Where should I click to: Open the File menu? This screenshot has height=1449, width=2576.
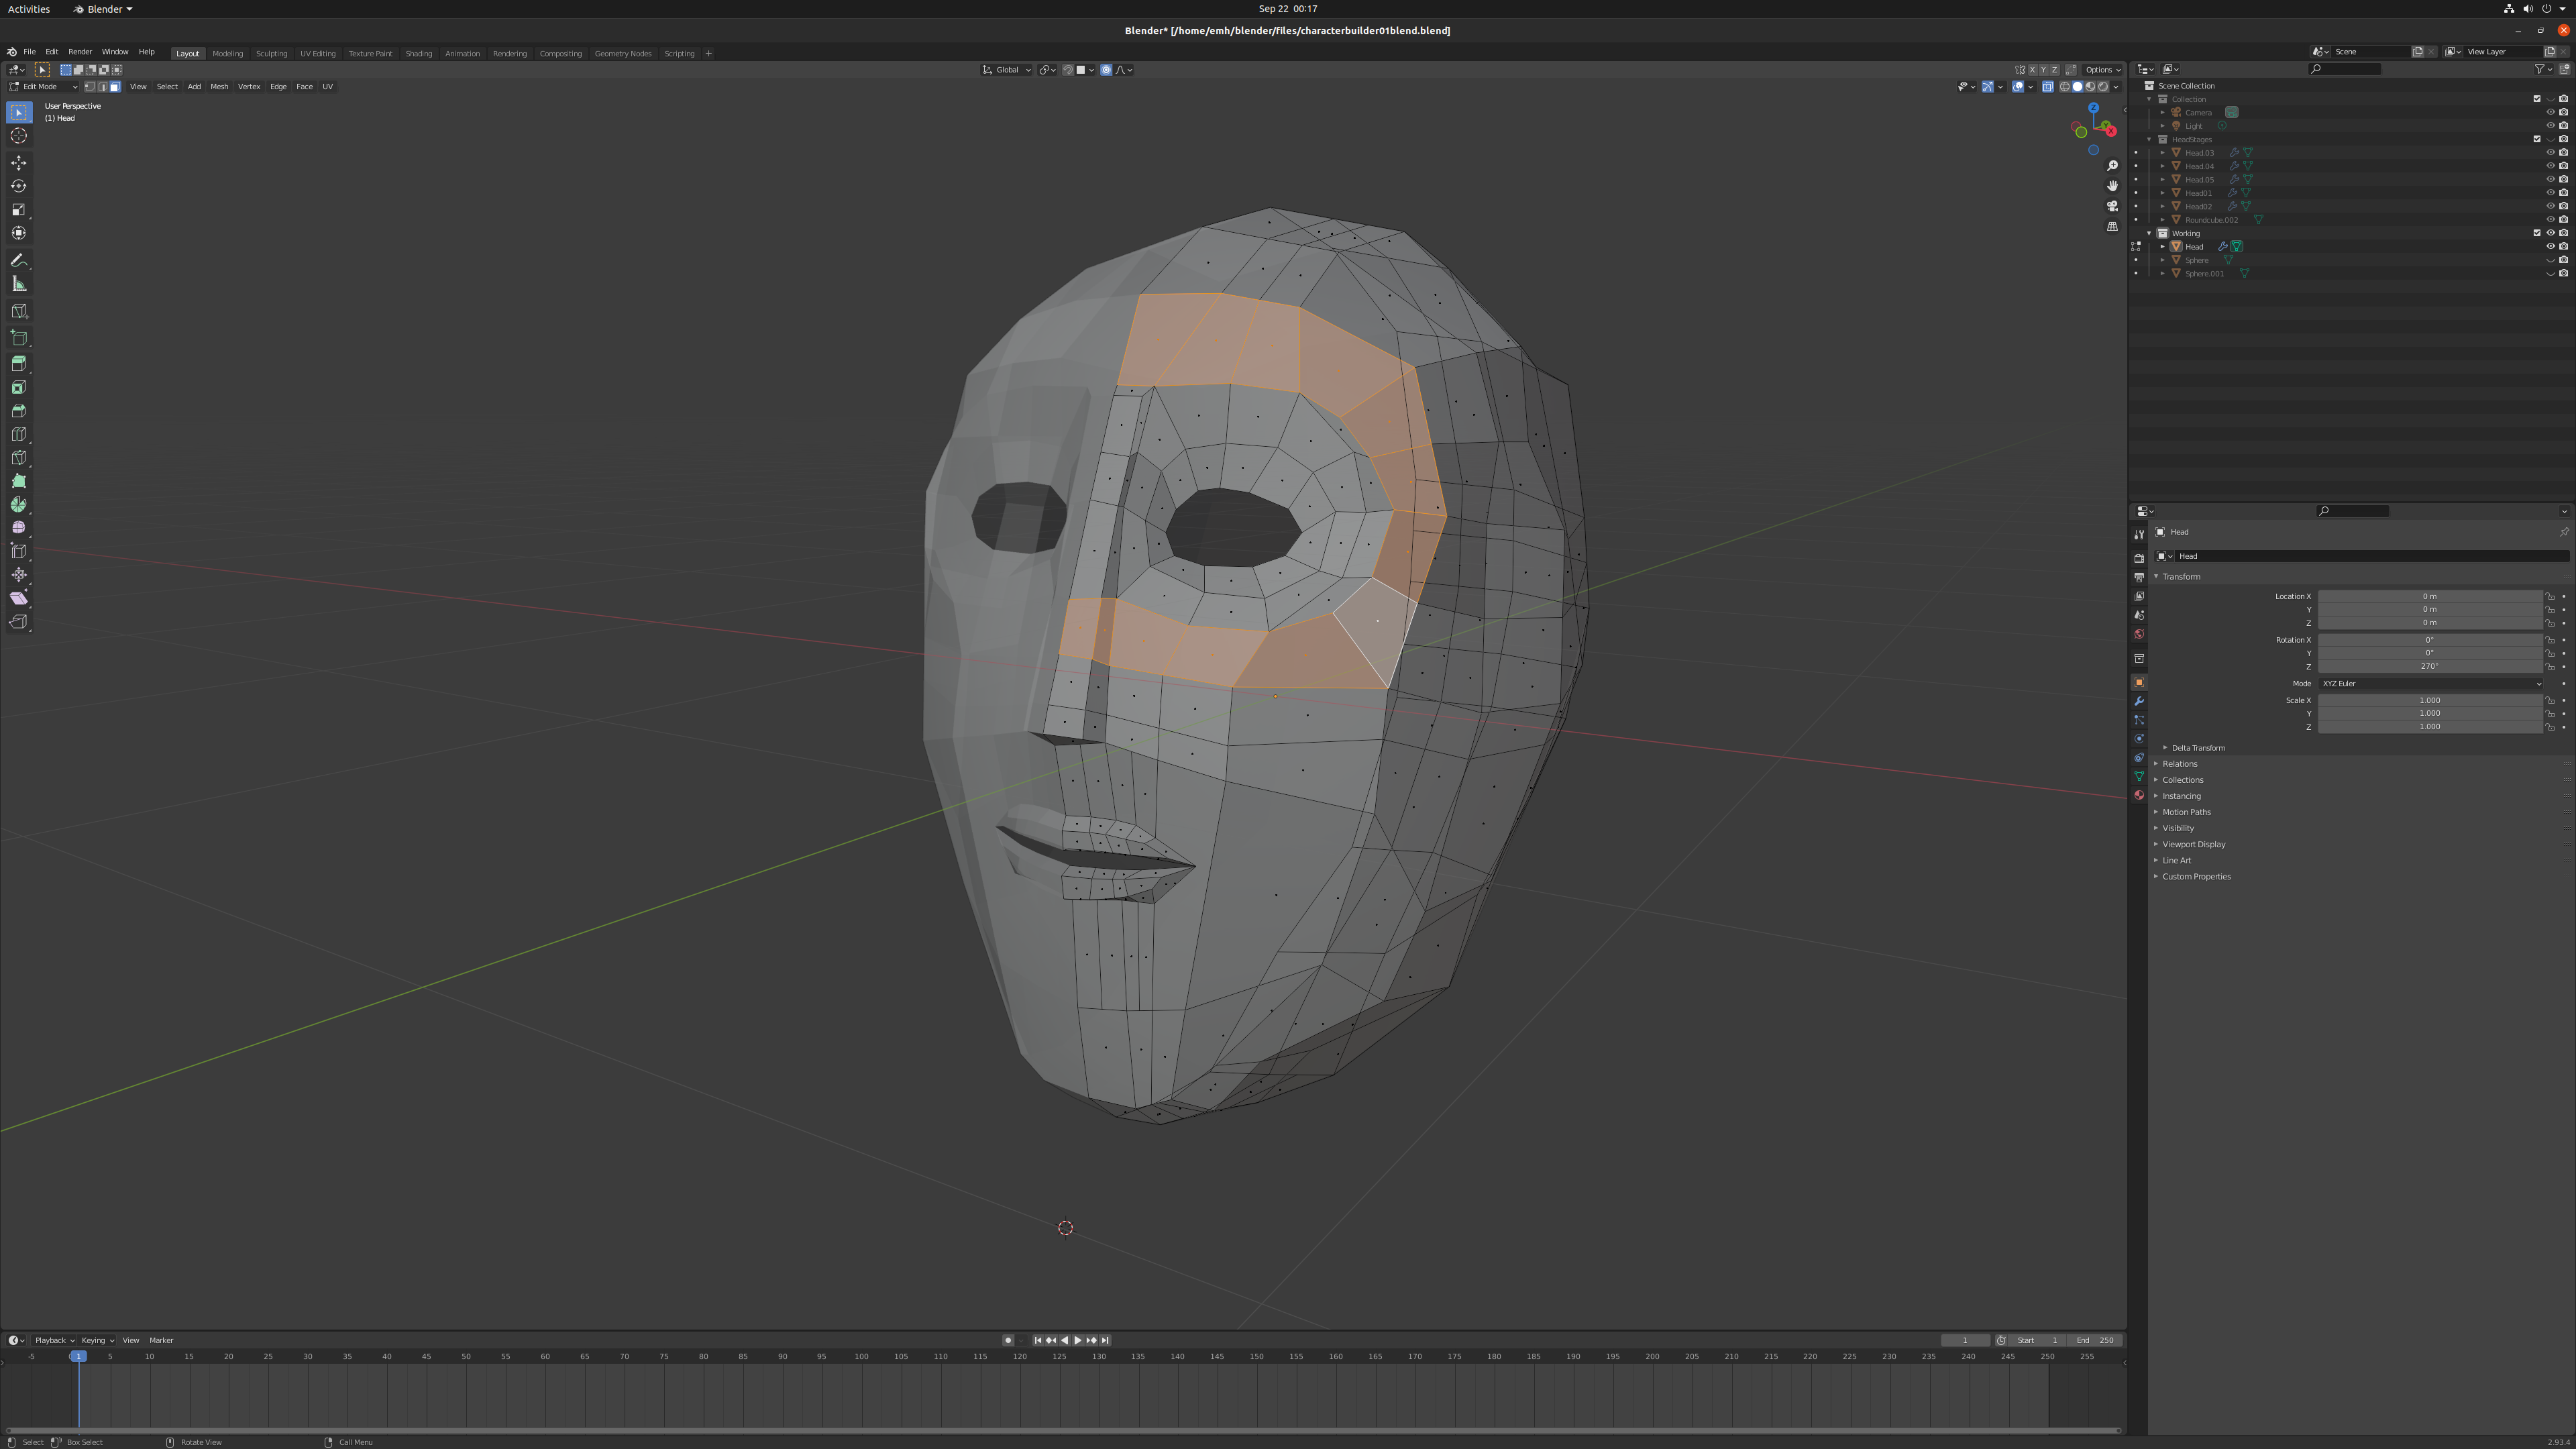click(x=30, y=52)
